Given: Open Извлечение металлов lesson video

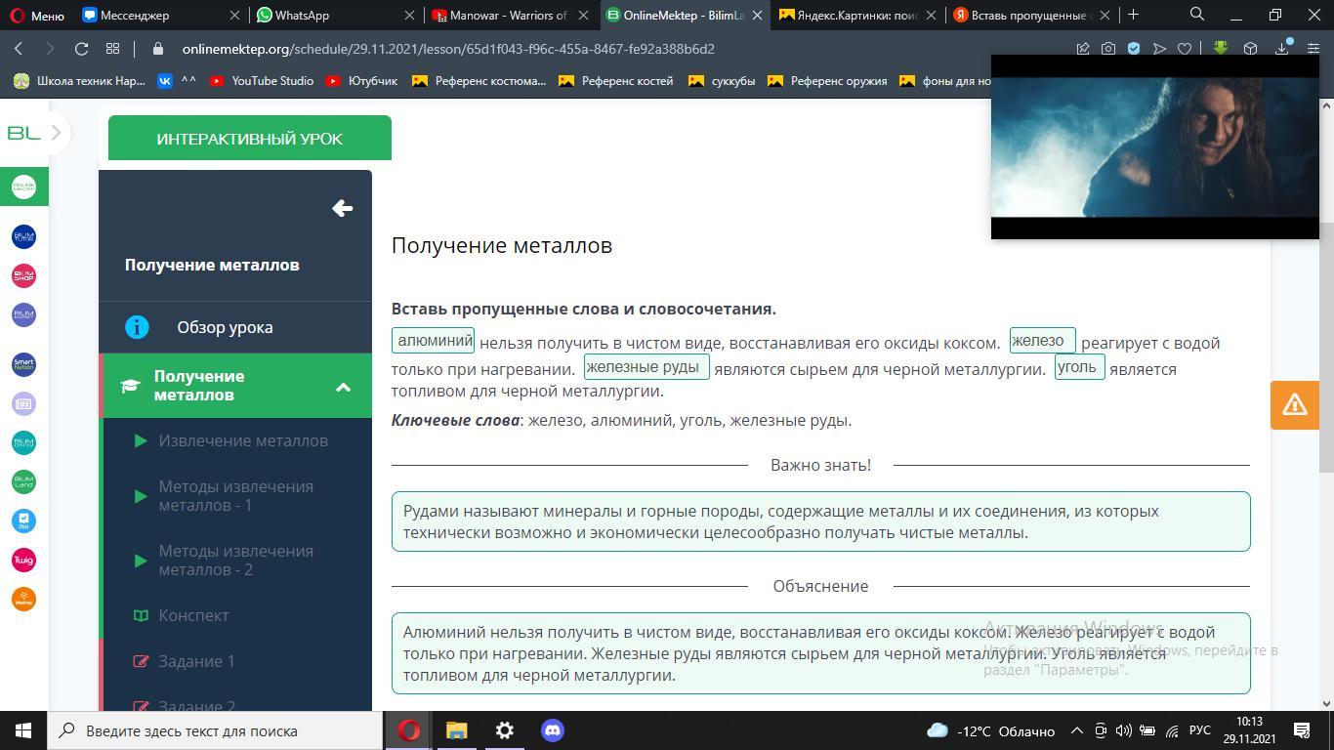Looking at the screenshot, I should click(x=243, y=440).
